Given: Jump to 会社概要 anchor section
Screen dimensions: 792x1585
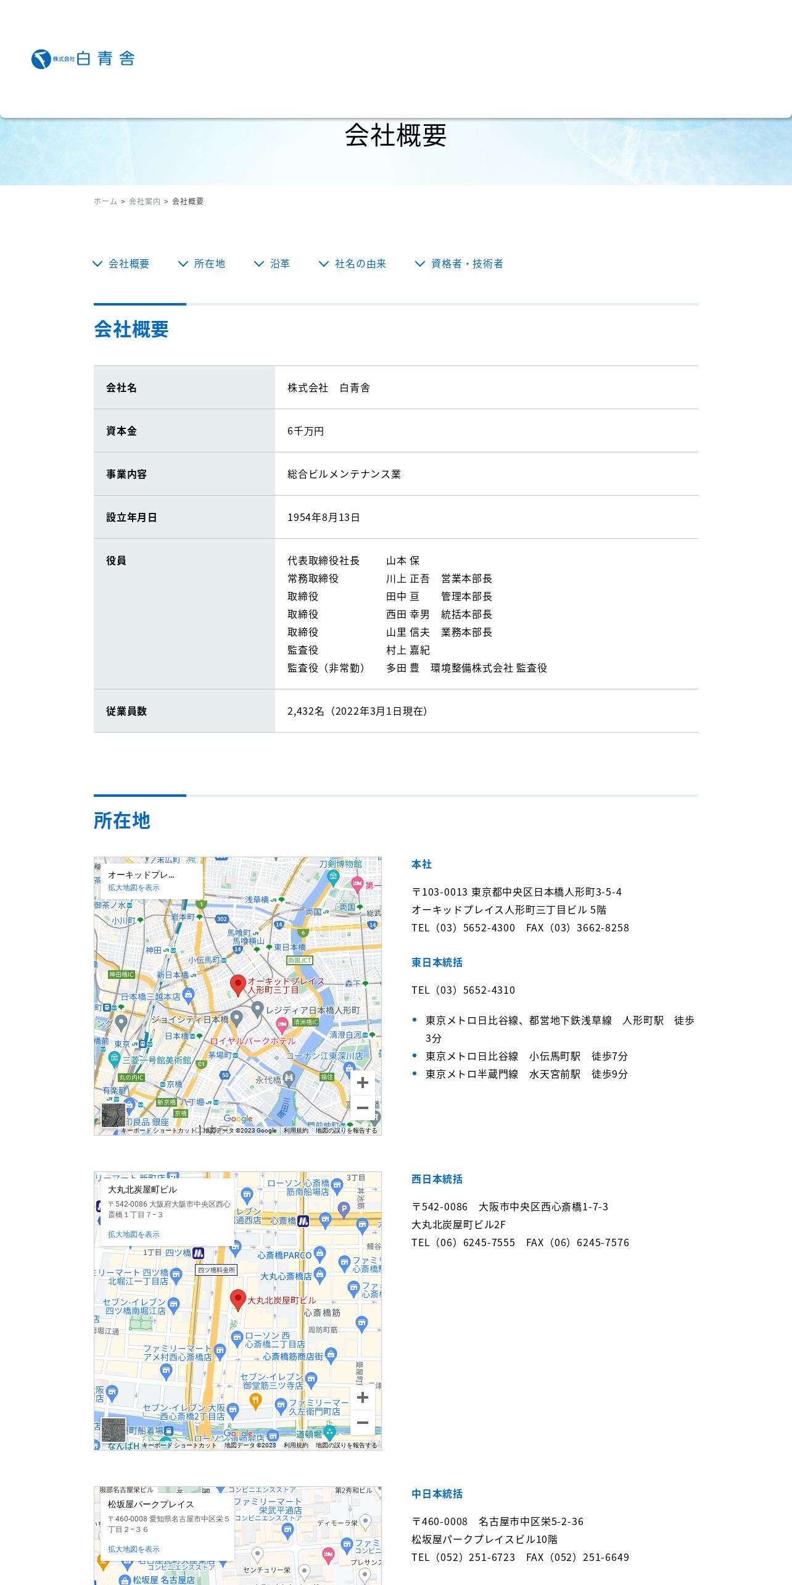Looking at the screenshot, I should point(129,264).
